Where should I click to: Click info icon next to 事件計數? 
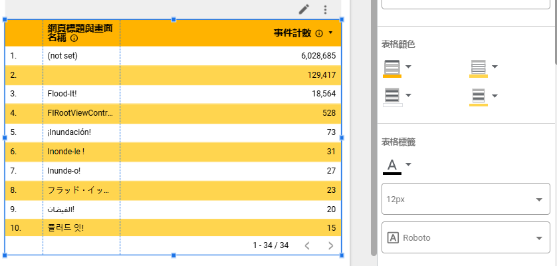click(x=319, y=33)
